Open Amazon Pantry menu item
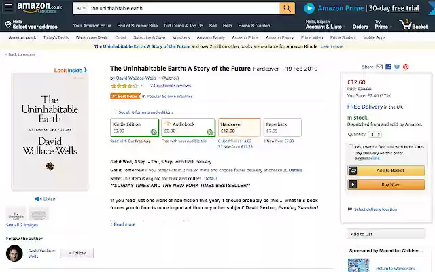 (x=279, y=37)
